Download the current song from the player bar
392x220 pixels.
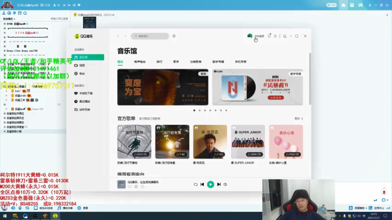click(136, 187)
